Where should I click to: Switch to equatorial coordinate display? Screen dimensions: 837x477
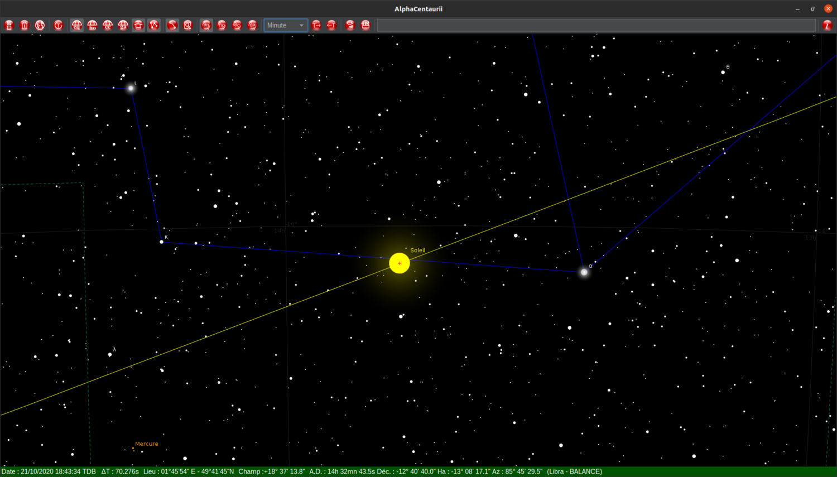coord(206,25)
